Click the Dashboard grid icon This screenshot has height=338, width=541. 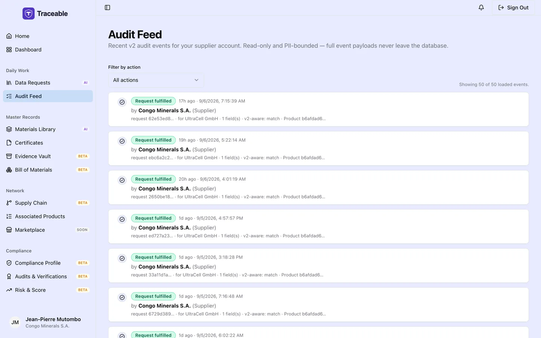(x=9, y=50)
